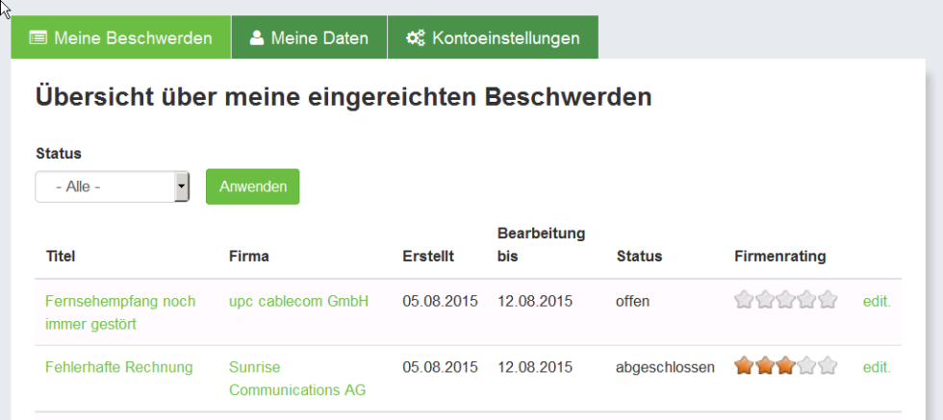943x420 pixels.
Task: Rate upc cablecom with one star
Action: click(x=744, y=299)
